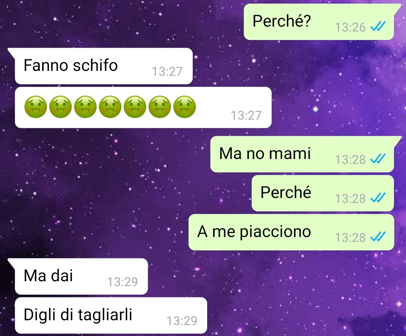Viewport: 406px width, 336px height.
Task: Tap the read ticks beside "Perché" at 13:28
Action: click(378, 198)
